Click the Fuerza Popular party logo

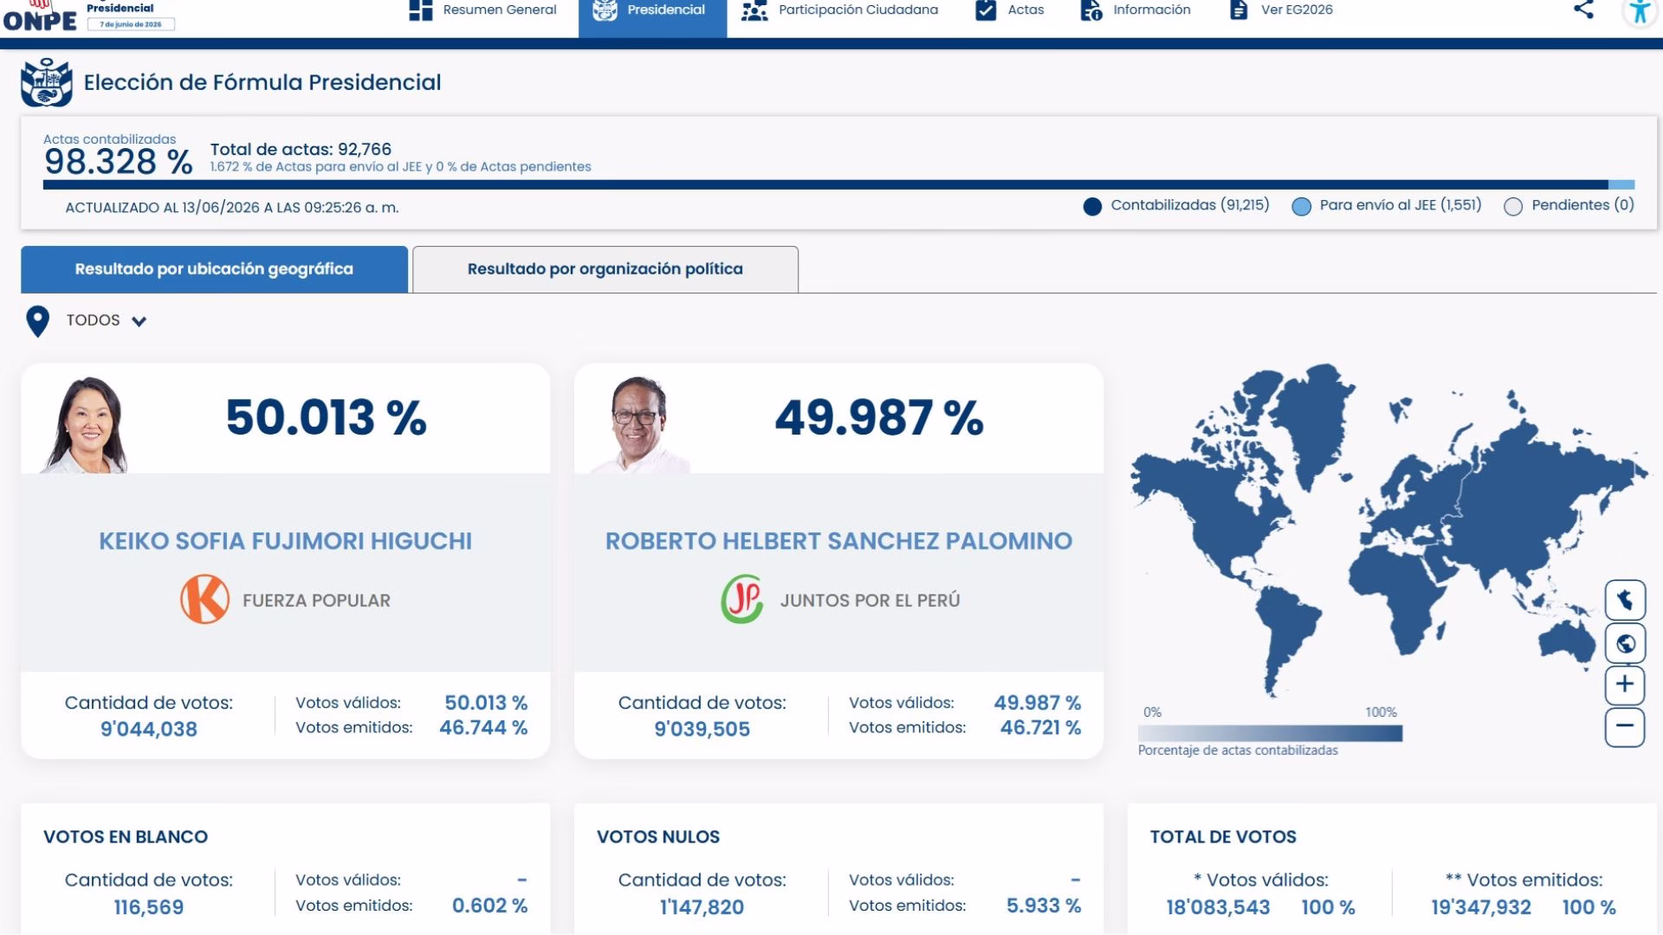(x=204, y=599)
